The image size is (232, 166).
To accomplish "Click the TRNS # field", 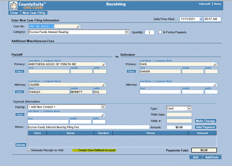I will (x=179, y=121).
